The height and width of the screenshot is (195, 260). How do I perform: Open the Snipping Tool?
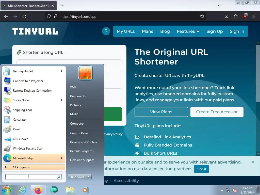pyautogui.click(x=34, y=110)
